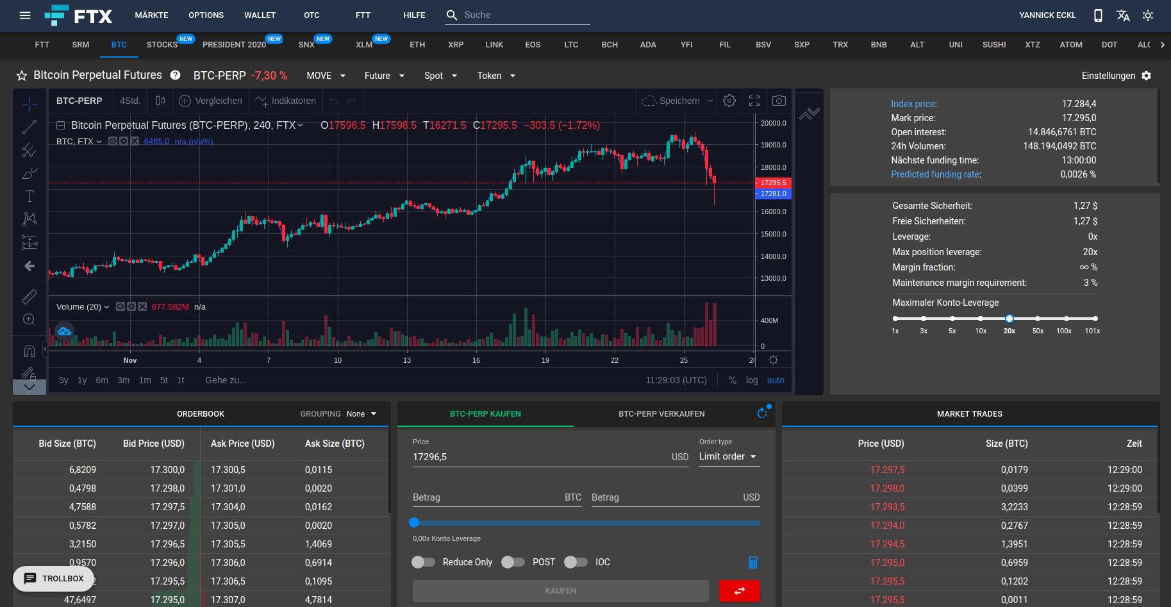This screenshot has width=1171, height=607.
Task: Set account leverage to 100x on the slider
Action: pyautogui.click(x=1066, y=319)
